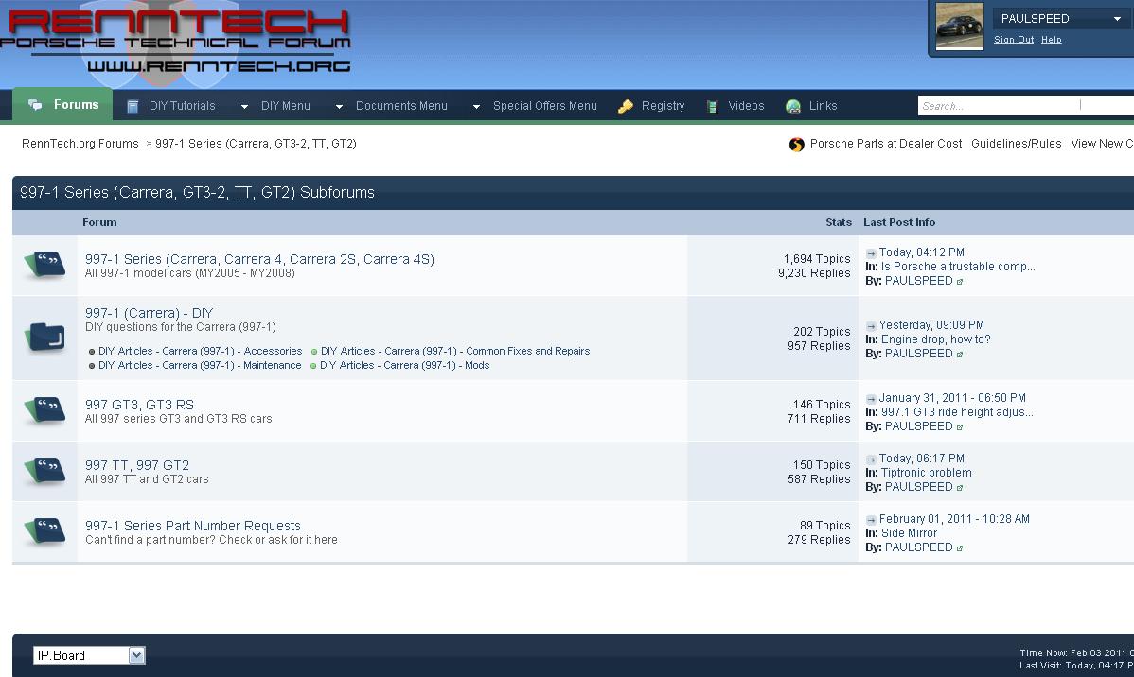The image size is (1134, 677).
Task: Open Registry menu item
Action: coord(664,106)
